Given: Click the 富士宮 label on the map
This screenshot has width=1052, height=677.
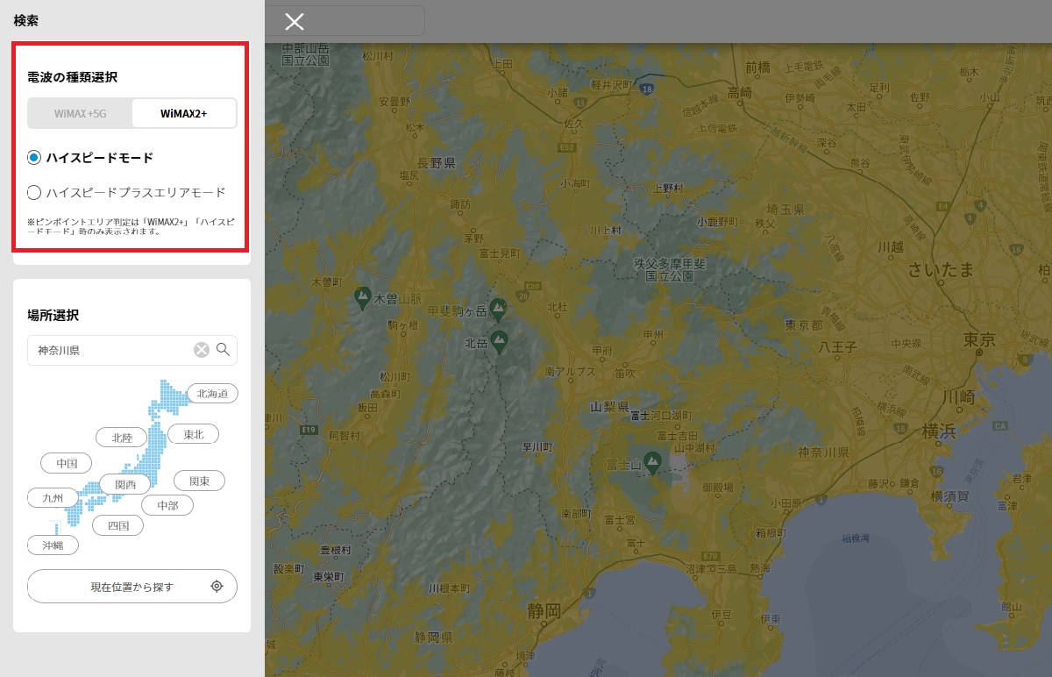Looking at the screenshot, I should point(619,520).
